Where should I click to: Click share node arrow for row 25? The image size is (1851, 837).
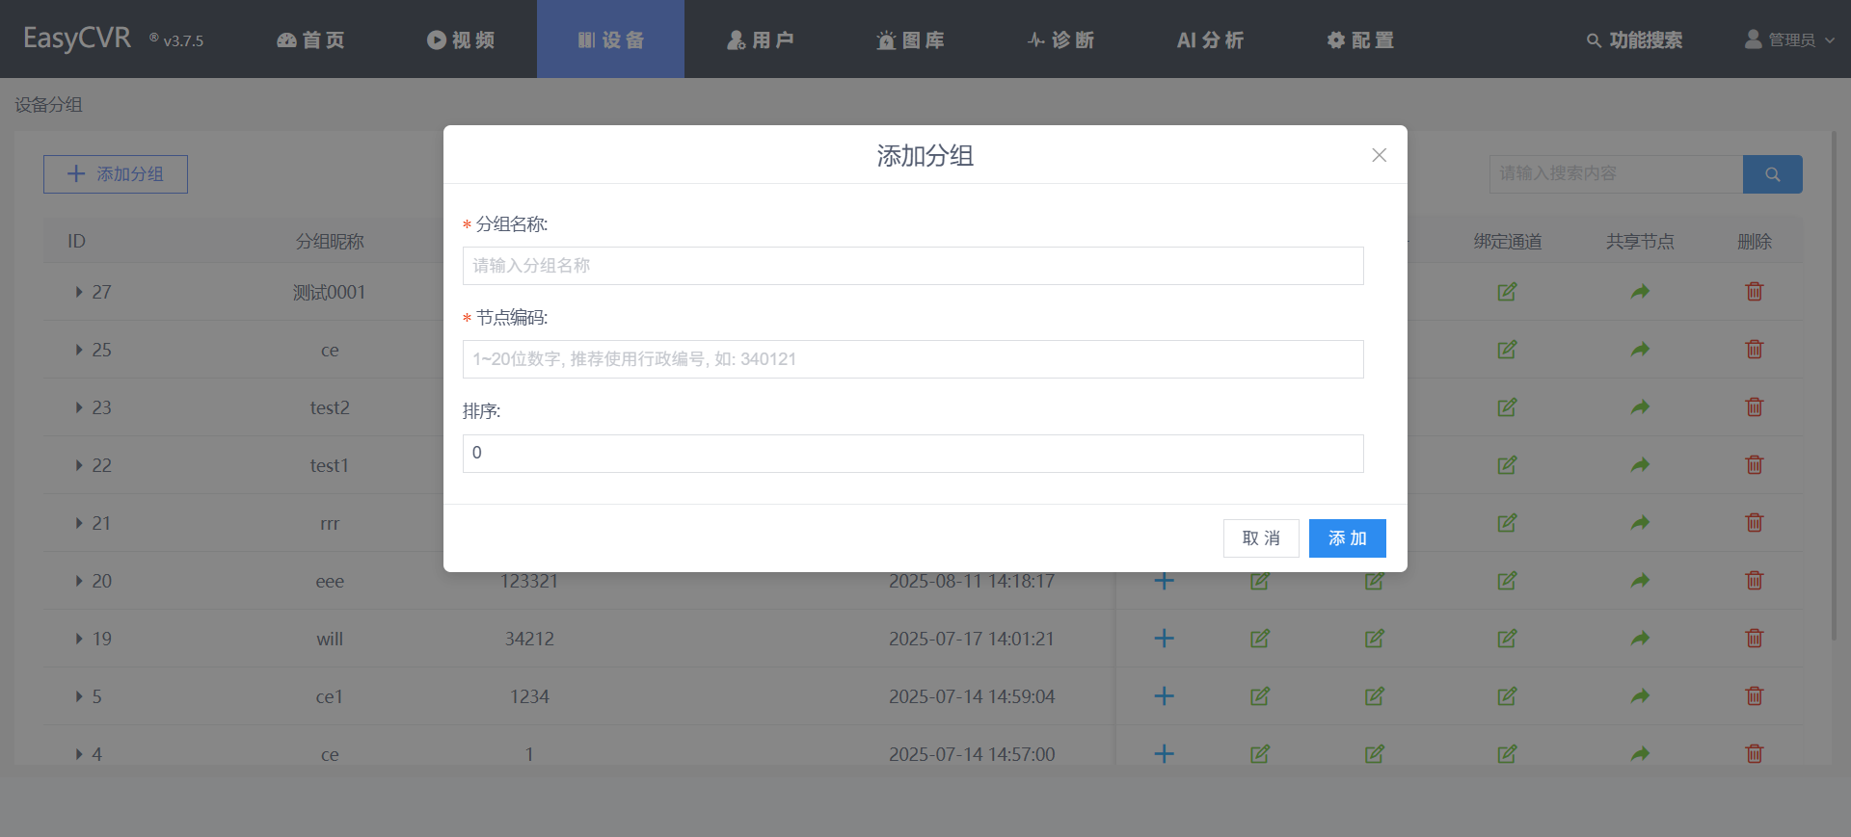click(1640, 350)
